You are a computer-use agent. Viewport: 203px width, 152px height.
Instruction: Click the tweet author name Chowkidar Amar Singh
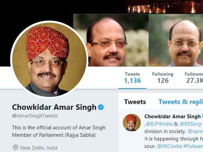[x=173, y=117]
